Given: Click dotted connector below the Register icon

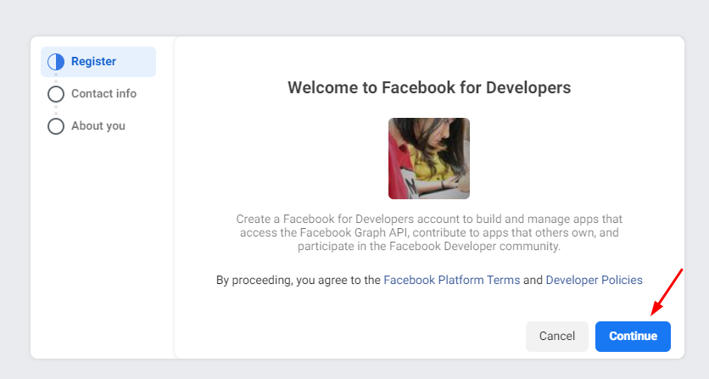Looking at the screenshot, I should (56, 78).
